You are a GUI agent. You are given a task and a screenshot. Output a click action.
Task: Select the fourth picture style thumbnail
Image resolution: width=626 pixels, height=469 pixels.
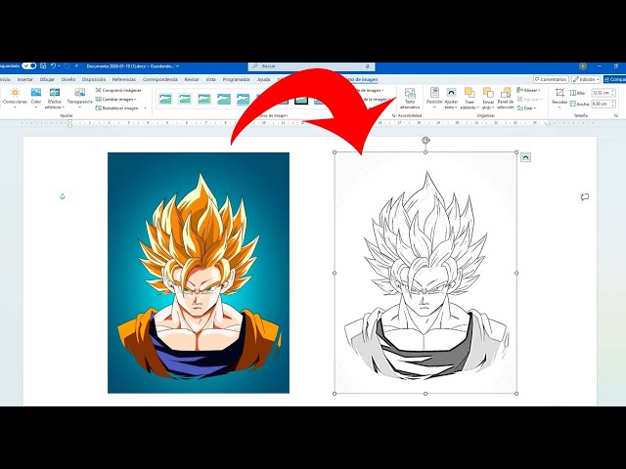[224, 99]
